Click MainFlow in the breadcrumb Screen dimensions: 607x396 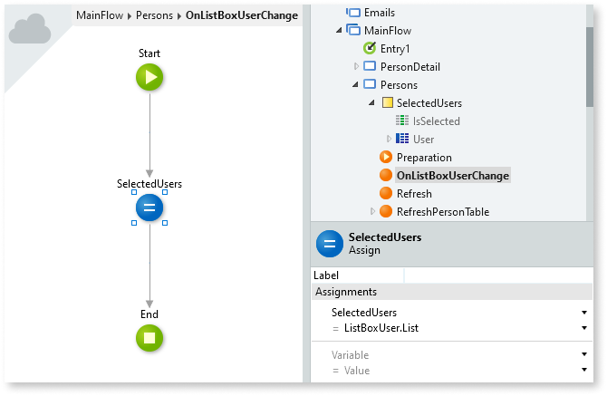pyautogui.click(x=101, y=15)
